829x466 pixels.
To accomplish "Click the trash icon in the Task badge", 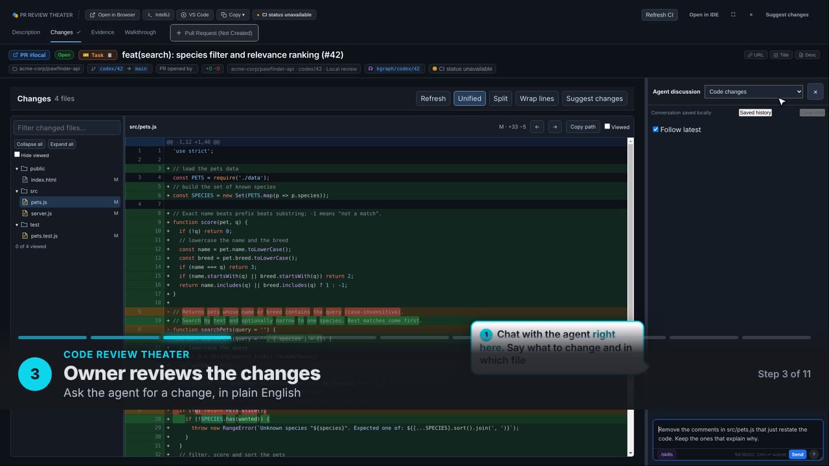I will (110, 55).
